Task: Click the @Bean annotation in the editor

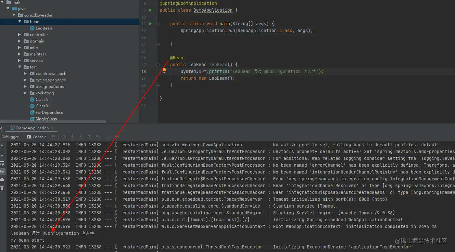Action: 177,58
